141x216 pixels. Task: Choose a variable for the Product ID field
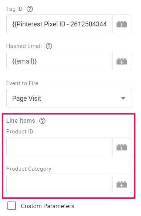click(x=122, y=147)
